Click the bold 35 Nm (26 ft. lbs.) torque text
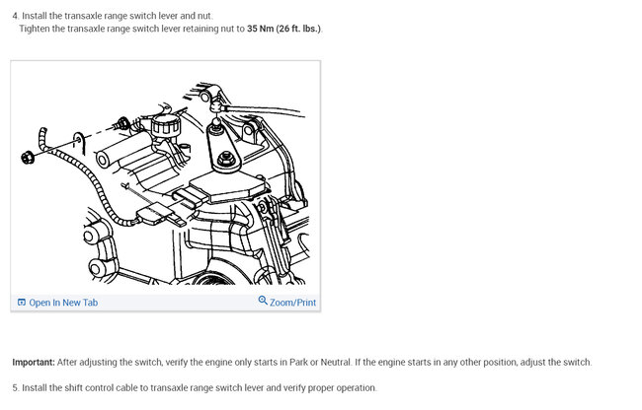Viewport: 642px width, 410px height. click(x=284, y=29)
